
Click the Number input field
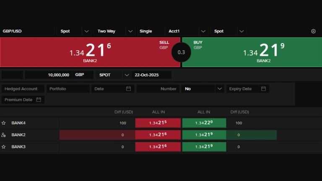coord(158,89)
